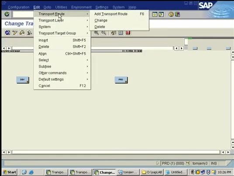Click the DEV system node

tap(23, 80)
